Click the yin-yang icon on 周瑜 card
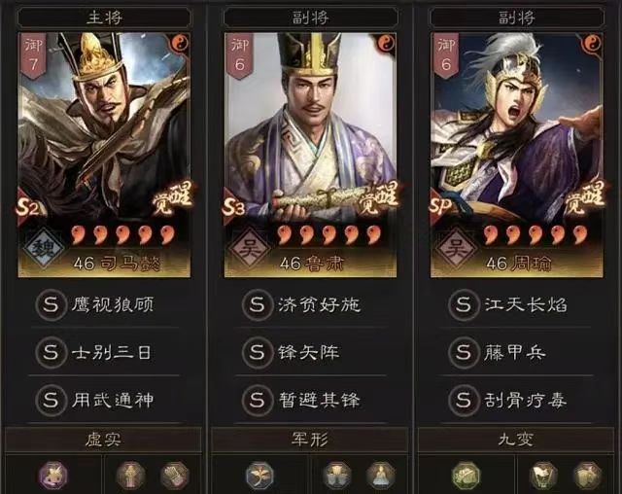Screen dimensions: 622x494 pos(592,44)
